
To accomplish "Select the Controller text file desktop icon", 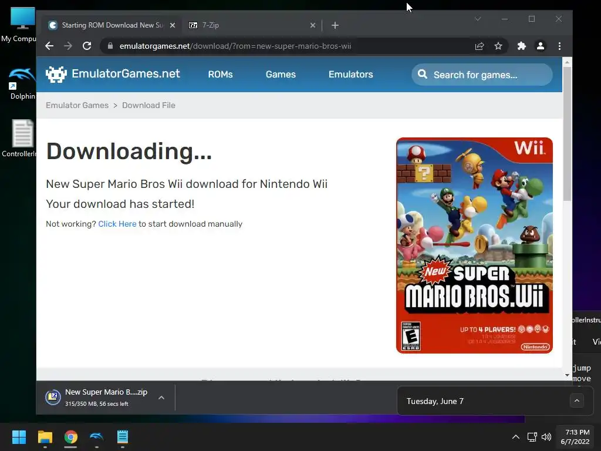I will coord(19,139).
